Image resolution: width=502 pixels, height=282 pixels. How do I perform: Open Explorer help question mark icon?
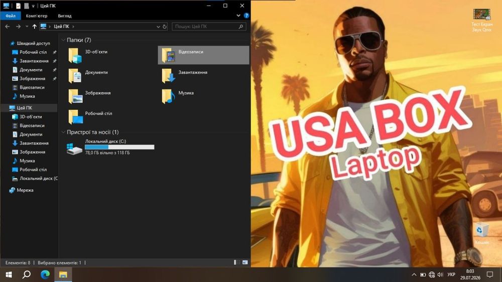[x=246, y=16]
